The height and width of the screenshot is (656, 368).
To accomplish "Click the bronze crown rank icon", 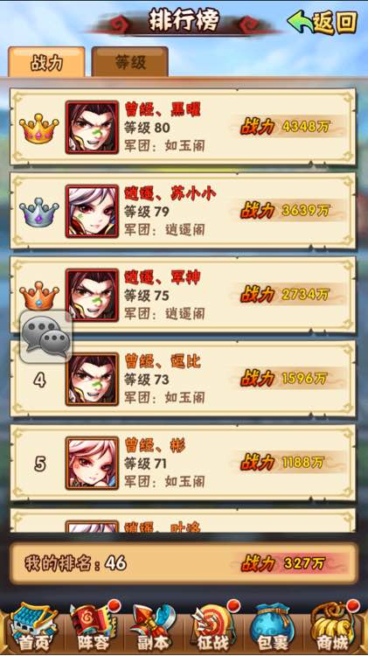I will (38, 296).
